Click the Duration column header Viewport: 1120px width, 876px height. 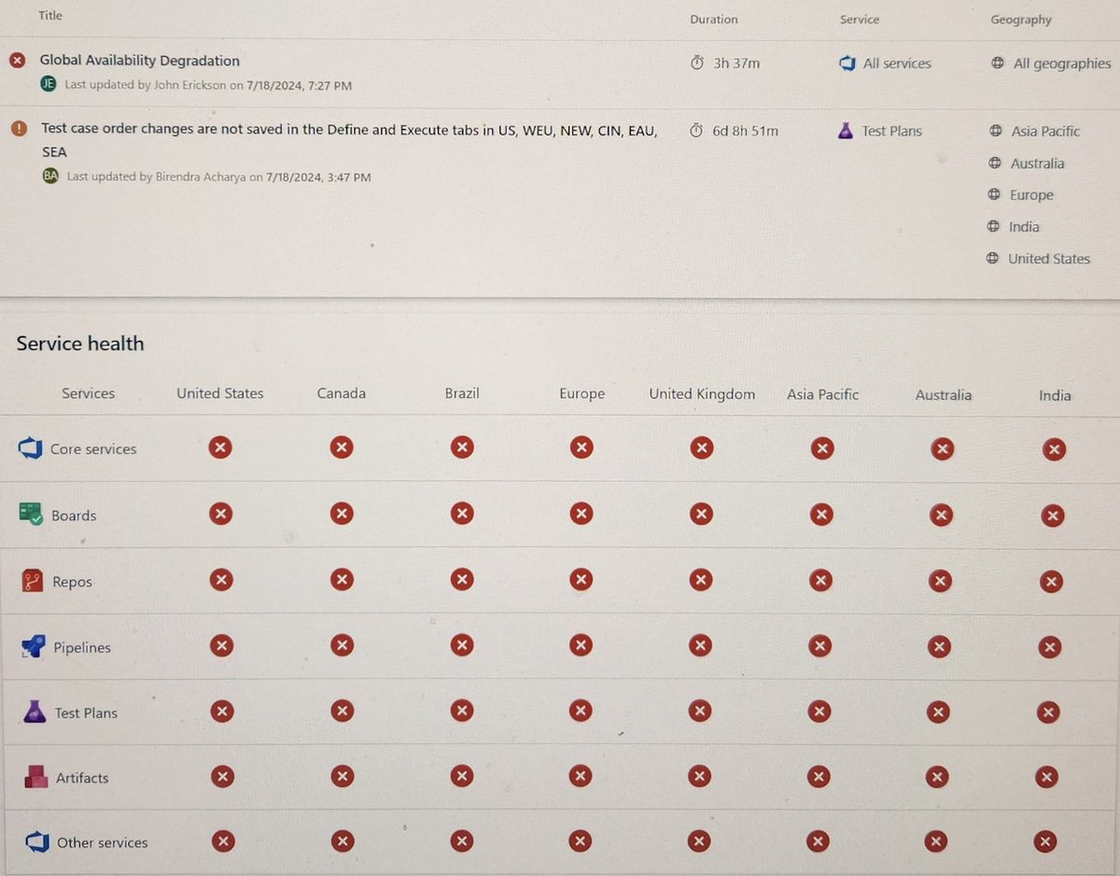coord(714,19)
